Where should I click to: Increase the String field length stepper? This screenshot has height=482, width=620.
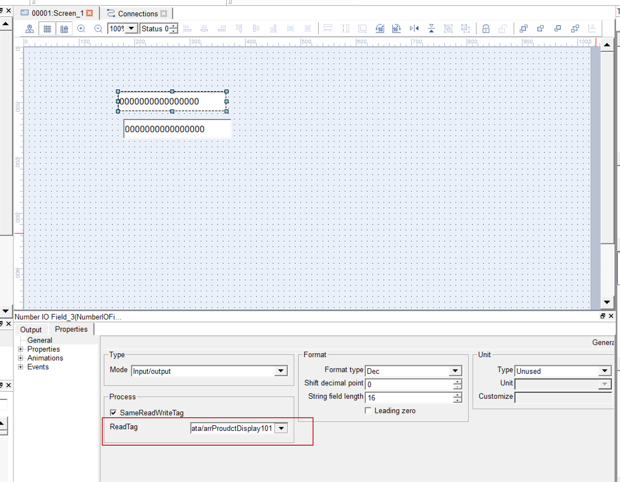(457, 395)
